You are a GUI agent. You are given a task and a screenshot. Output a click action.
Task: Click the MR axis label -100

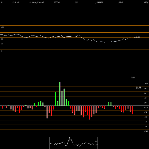(x=146, y=131)
